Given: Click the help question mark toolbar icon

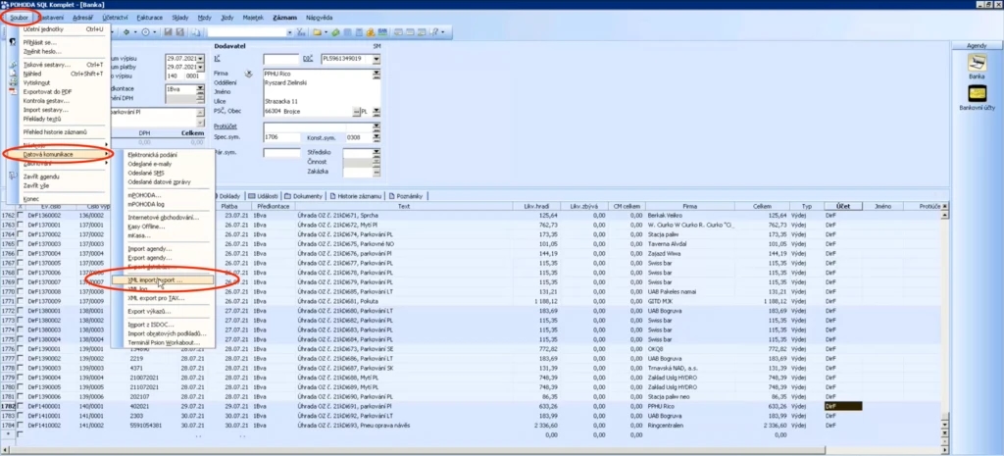Looking at the screenshot, I should click(x=434, y=32).
